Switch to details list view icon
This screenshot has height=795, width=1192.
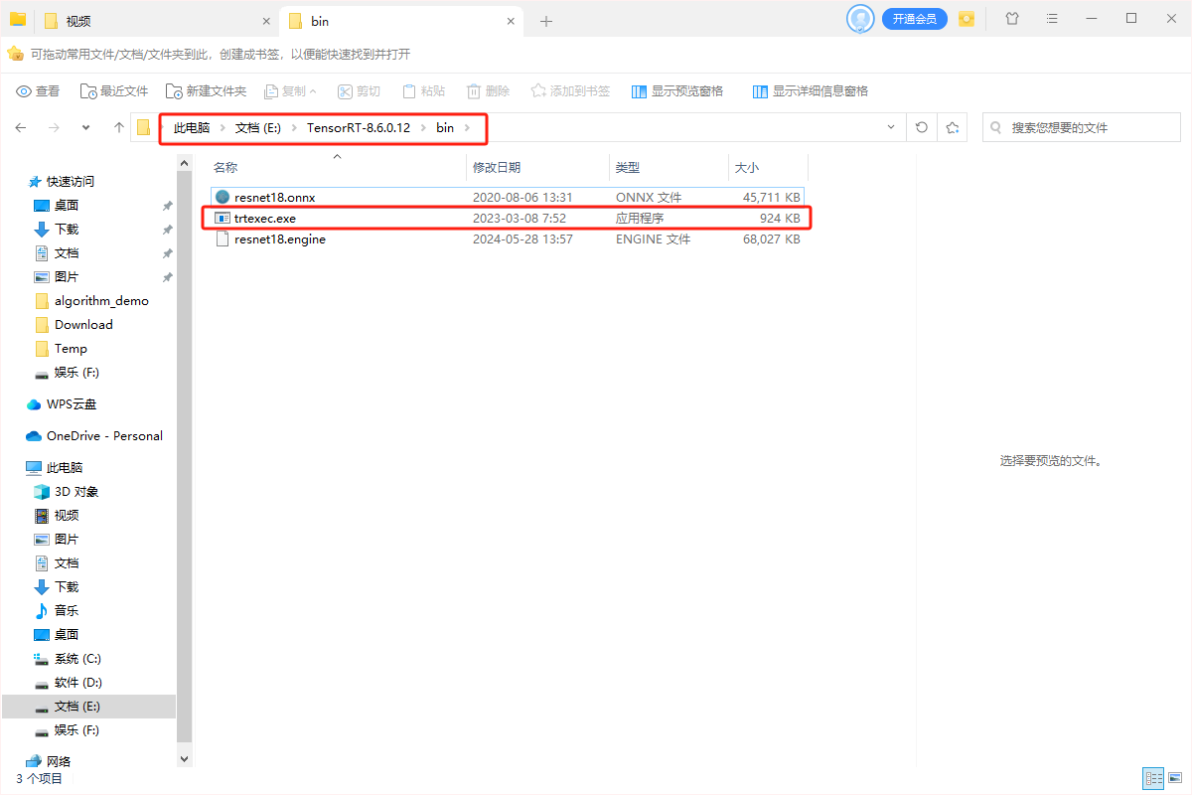tap(1153, 778)
